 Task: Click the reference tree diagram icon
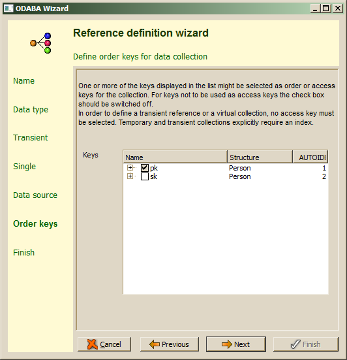[40, 43]
